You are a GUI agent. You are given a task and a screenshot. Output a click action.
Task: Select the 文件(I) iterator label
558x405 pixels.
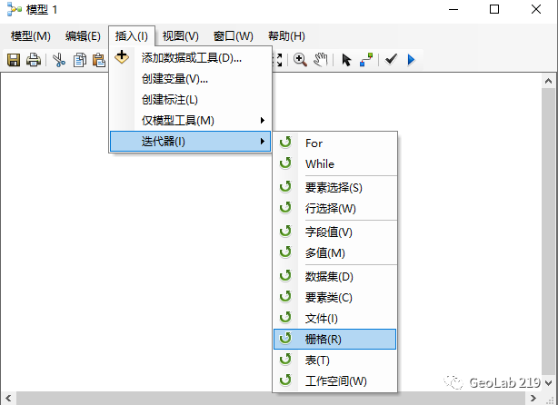click(x=321, y=319)
